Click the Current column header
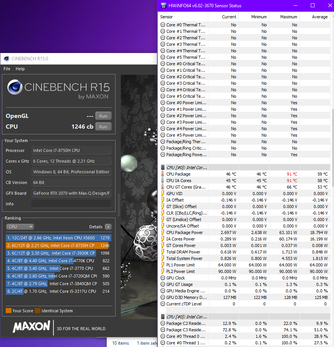Screen dimensions: 334x347 tap(223, 17)
